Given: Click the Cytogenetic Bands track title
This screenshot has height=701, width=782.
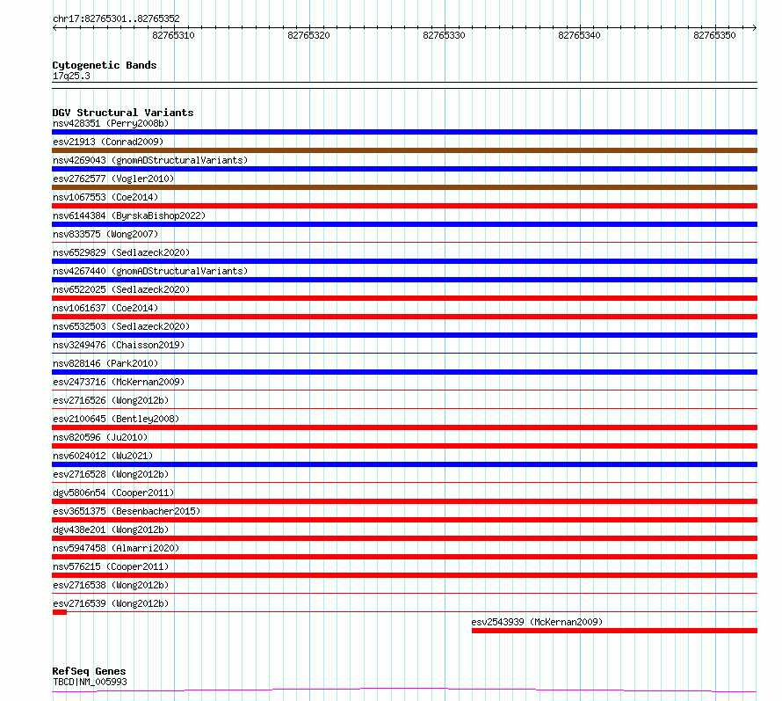Looking at the screenshot, I should tap(105, 65).
